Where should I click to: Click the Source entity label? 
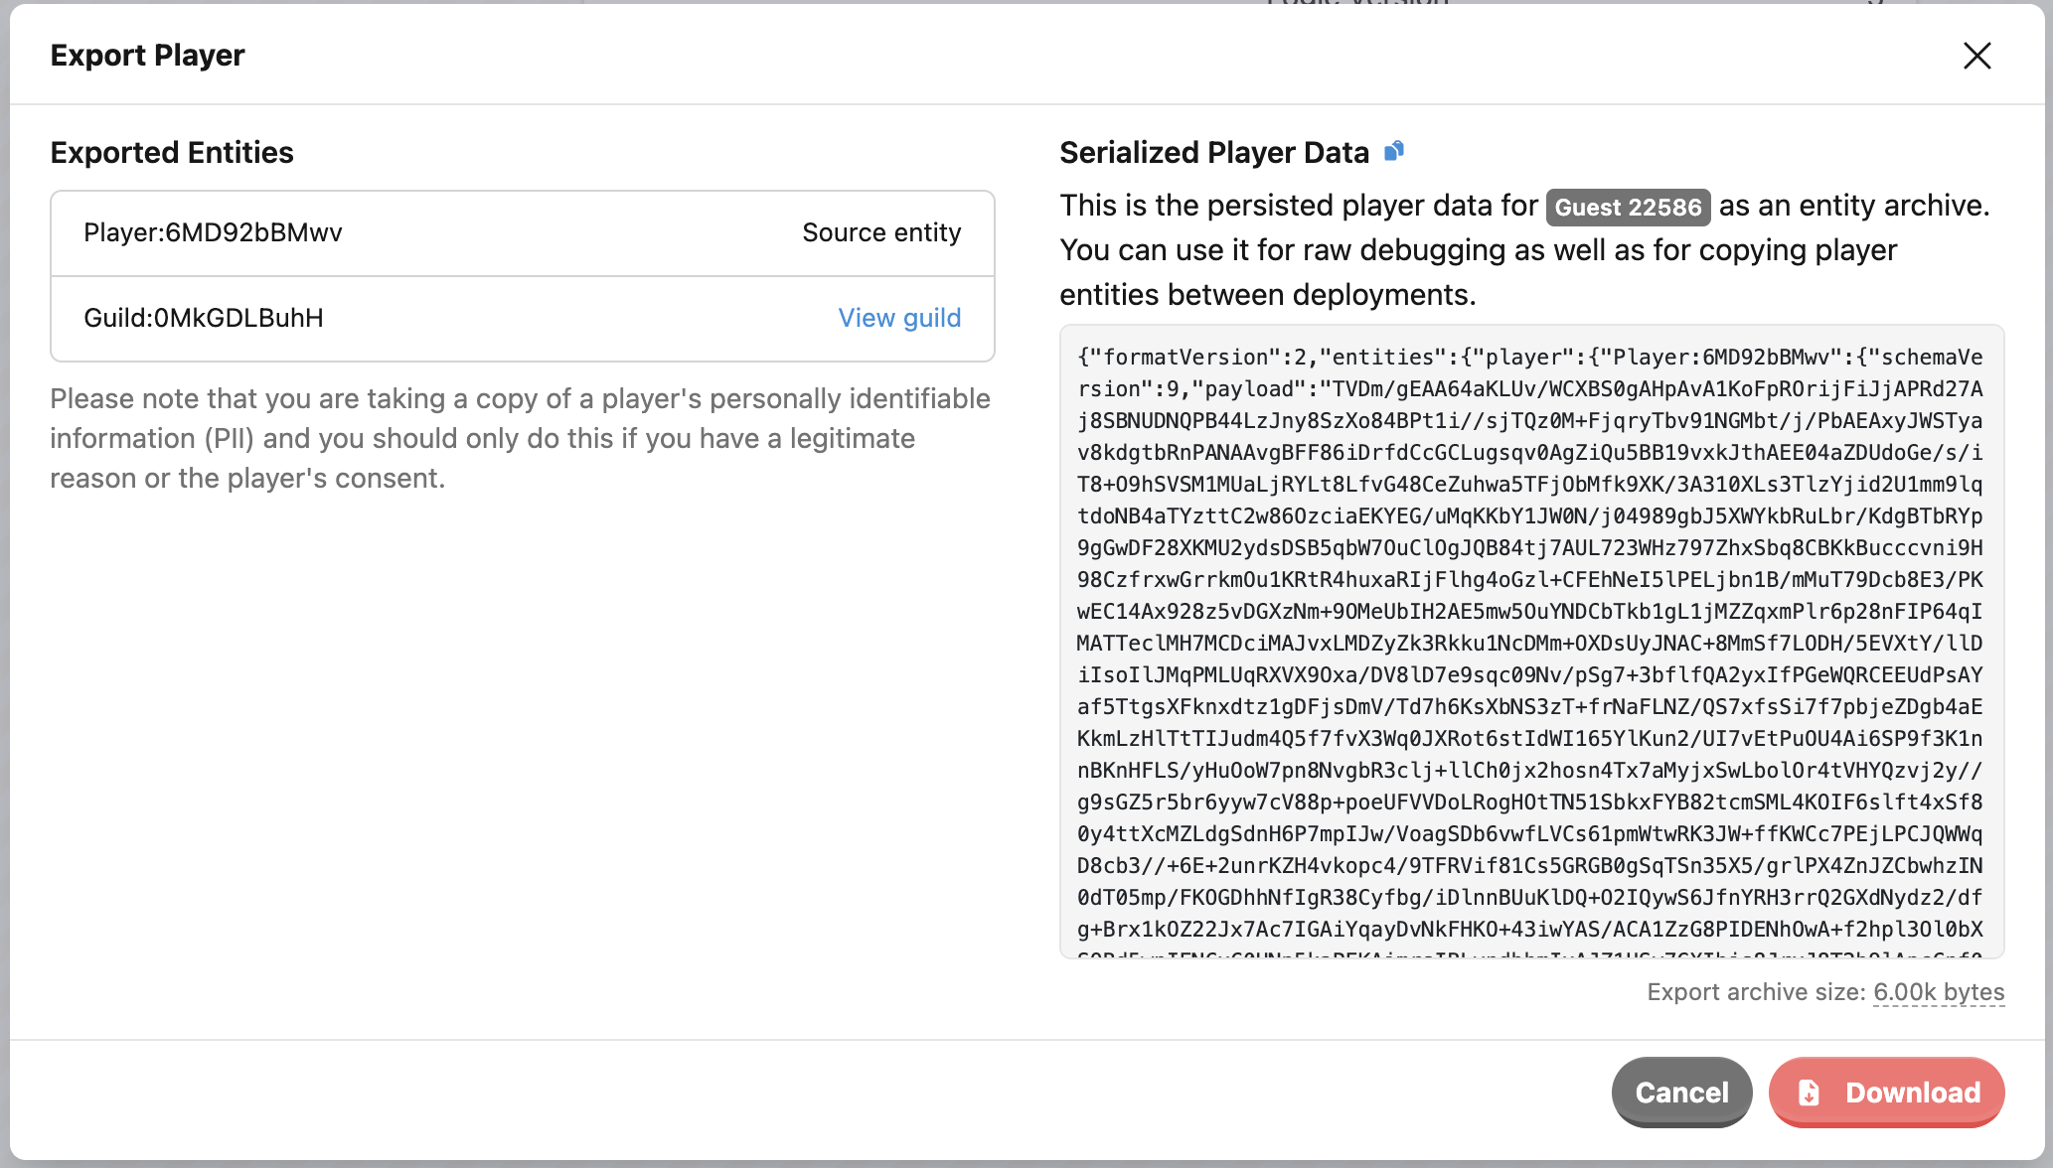(880, 232)
